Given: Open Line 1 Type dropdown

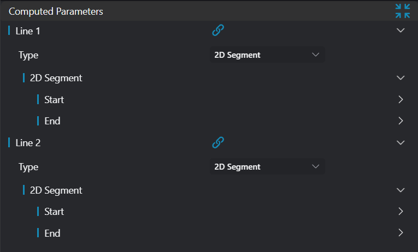Looking at the screenshot, I should (x=267, y=55).
